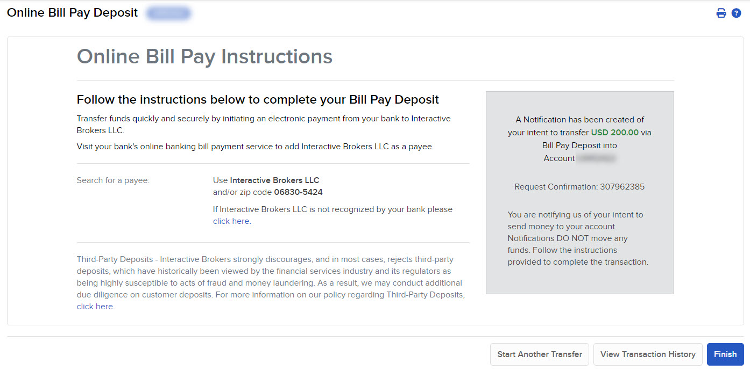Select the zip code 06830-5424 text
This screenshot has height=371, width=750.
click(298, 192)
